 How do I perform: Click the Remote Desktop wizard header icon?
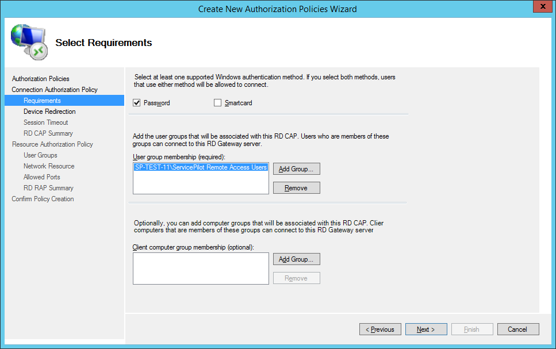pyautogui.click(x=29, y=43)
